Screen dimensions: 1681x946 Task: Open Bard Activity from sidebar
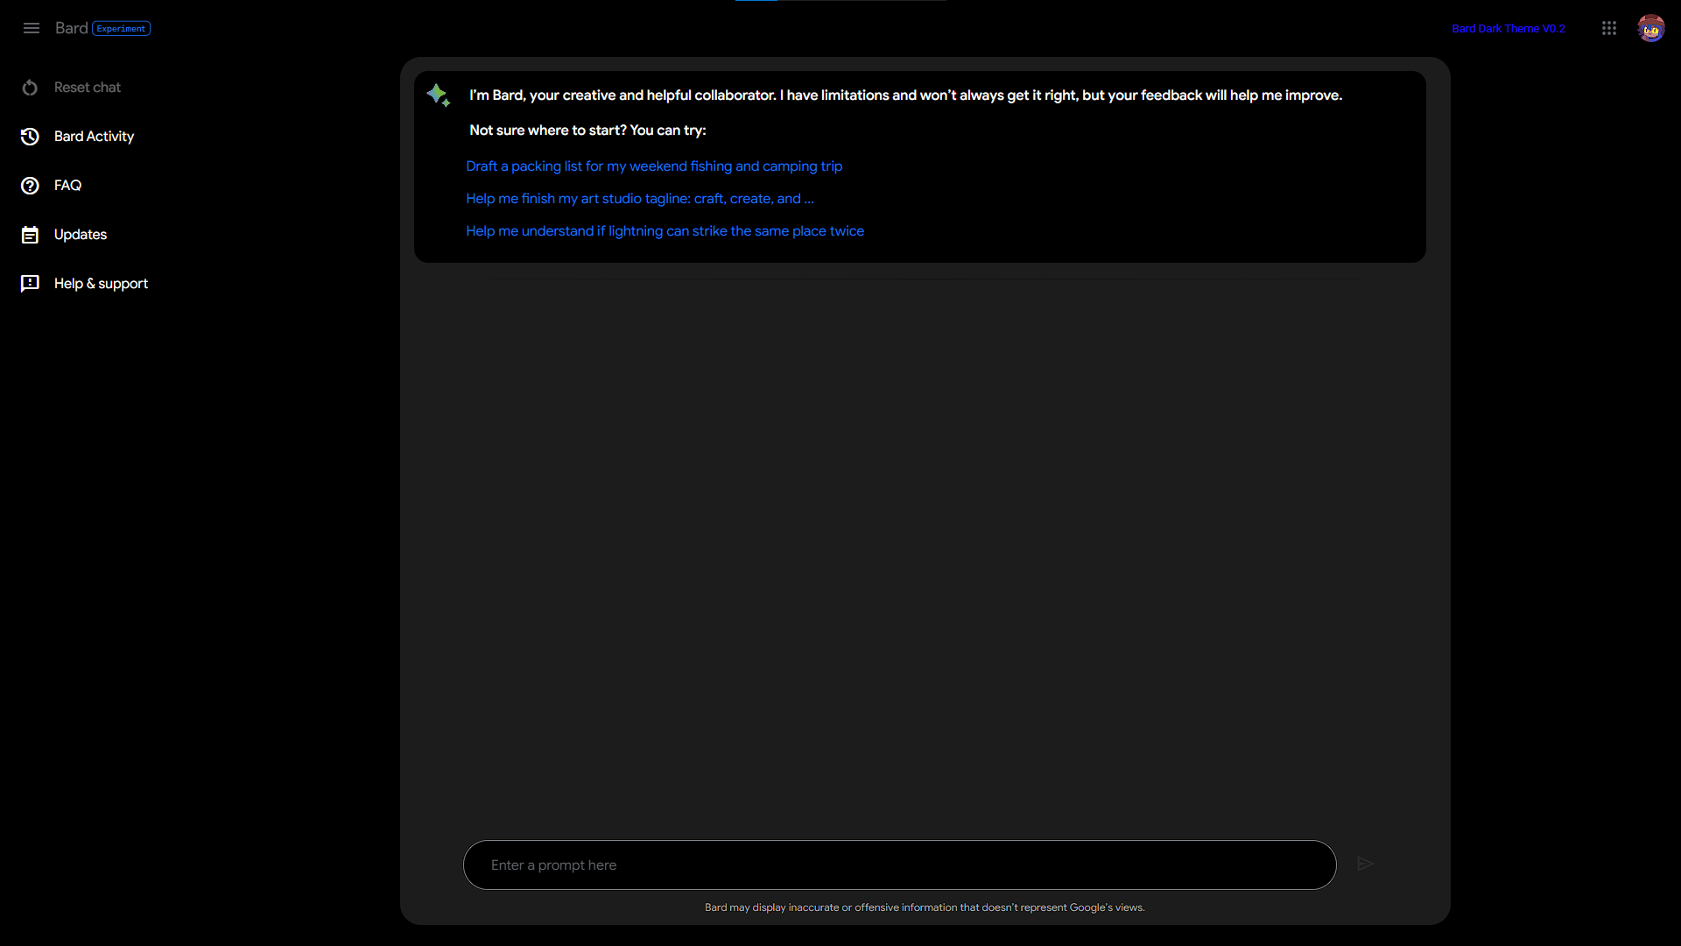(94, 137)
